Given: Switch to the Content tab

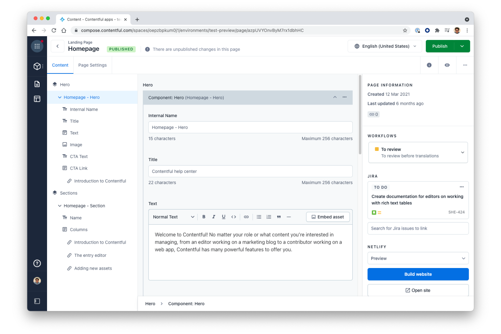Looking at the screenshot, I should click(60, 65).
